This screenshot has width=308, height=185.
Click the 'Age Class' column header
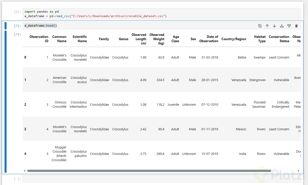point(175,39)
